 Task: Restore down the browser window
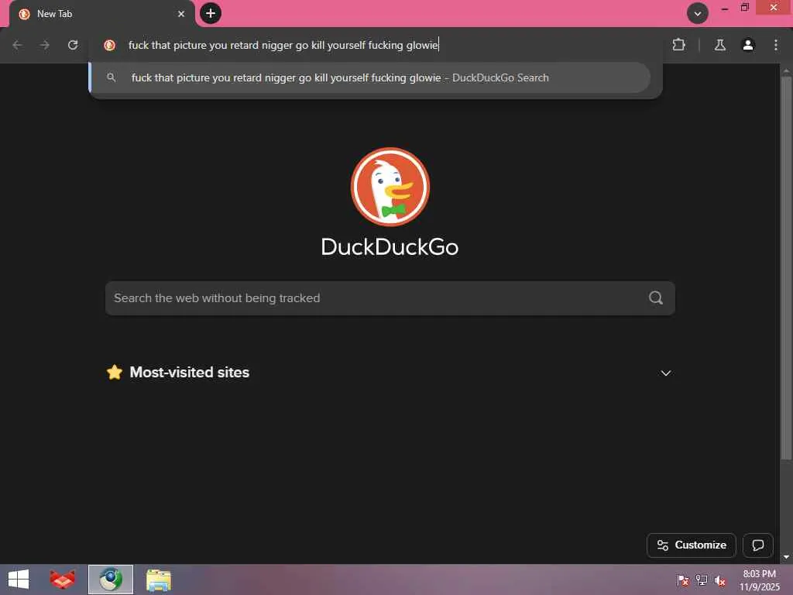pos(744,8)
